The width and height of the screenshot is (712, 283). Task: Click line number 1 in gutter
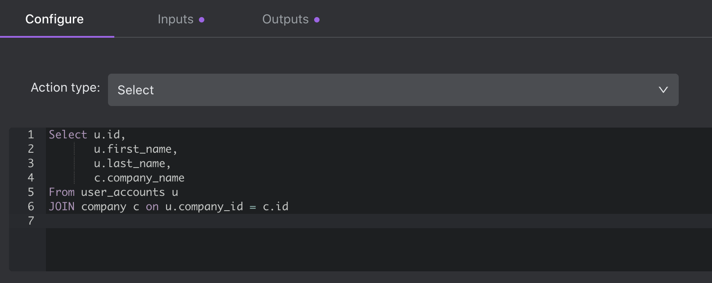click(31, 135)
